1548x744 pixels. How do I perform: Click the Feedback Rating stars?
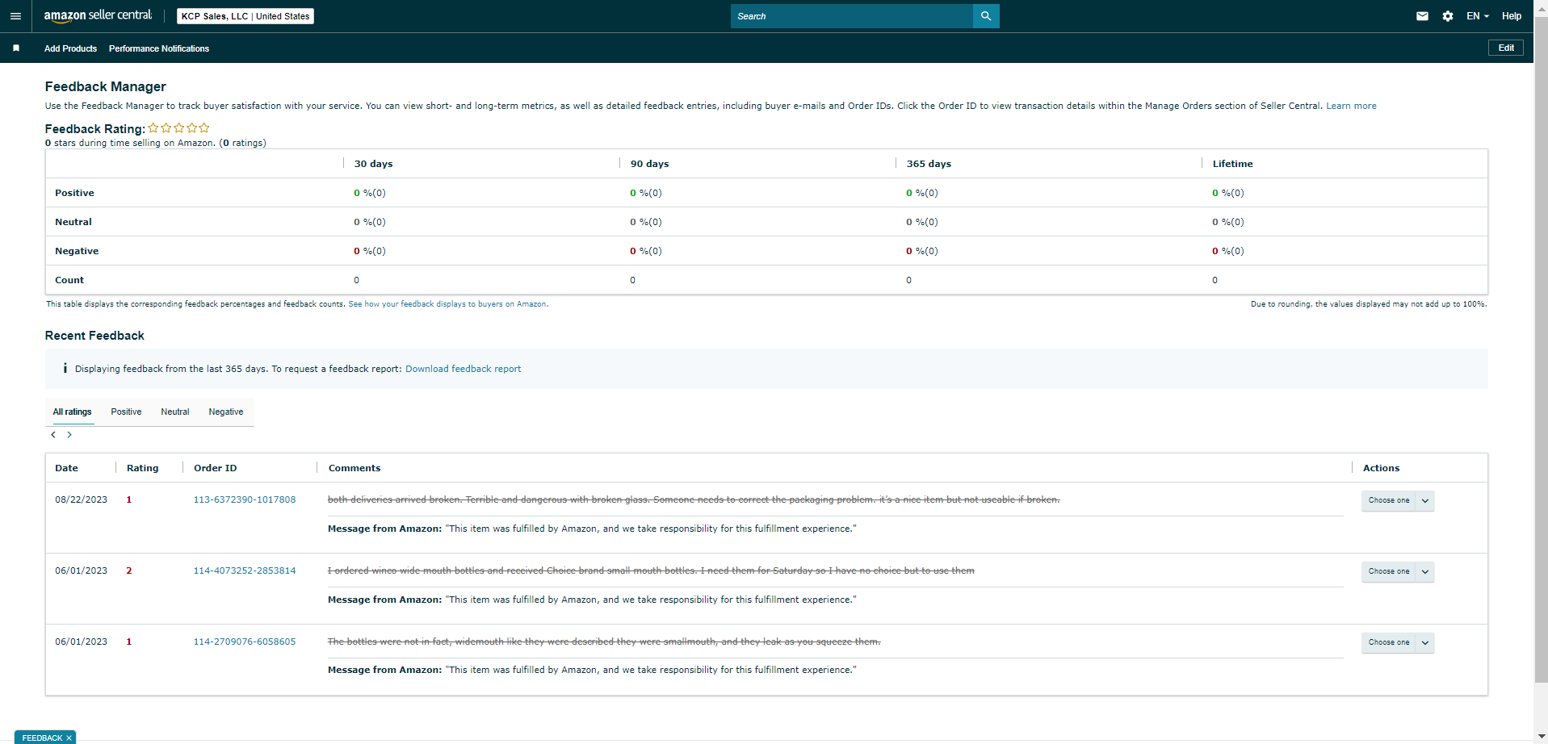click(178, 127)
